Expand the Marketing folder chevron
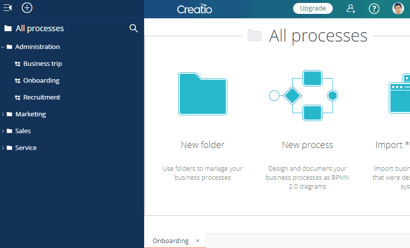Image resolution: width=410 pixels, height=248 pixels. click(x=3, y=114)
